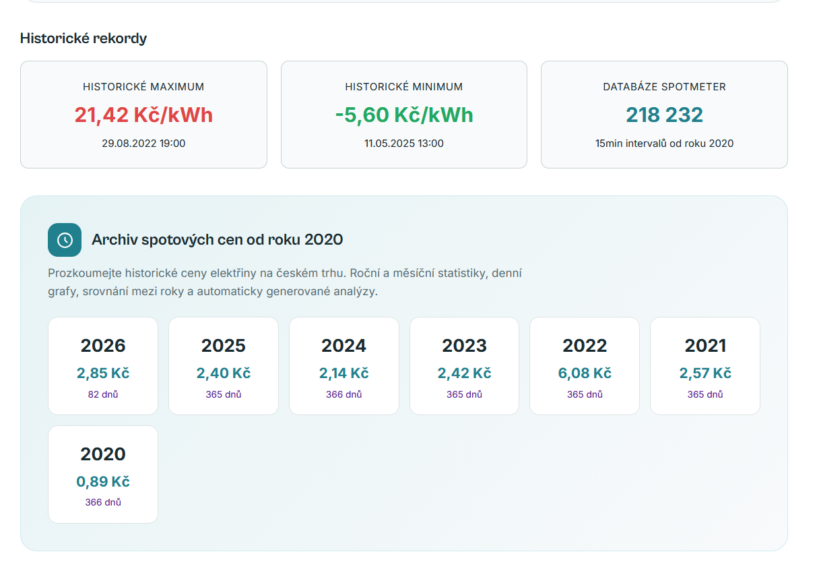819x585 pixels.
Task: Select the 218 232 intervals count
Action: pos(663,115)
